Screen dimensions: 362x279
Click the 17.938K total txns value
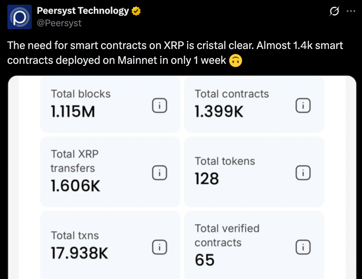coord(79,253)
